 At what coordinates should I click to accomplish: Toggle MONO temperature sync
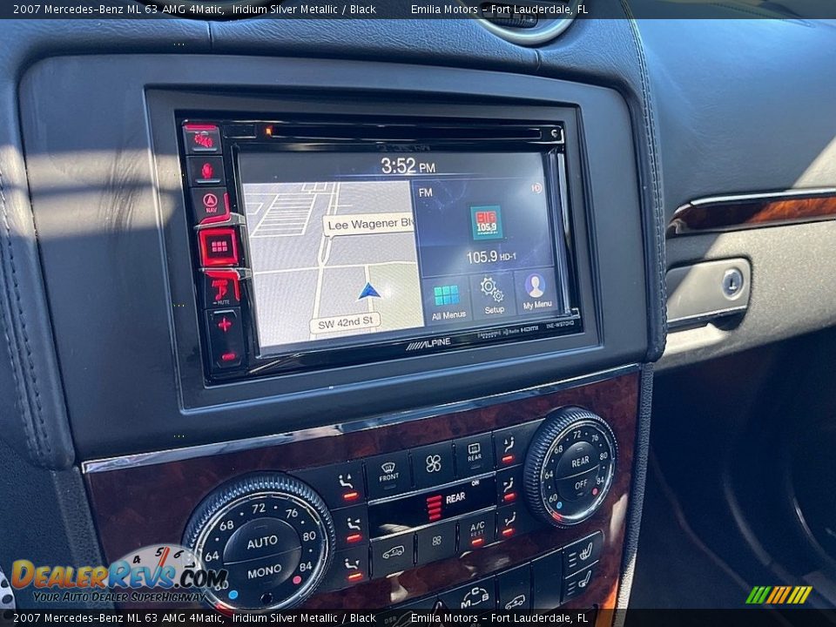pyautogui.click(x=265, y=571)
